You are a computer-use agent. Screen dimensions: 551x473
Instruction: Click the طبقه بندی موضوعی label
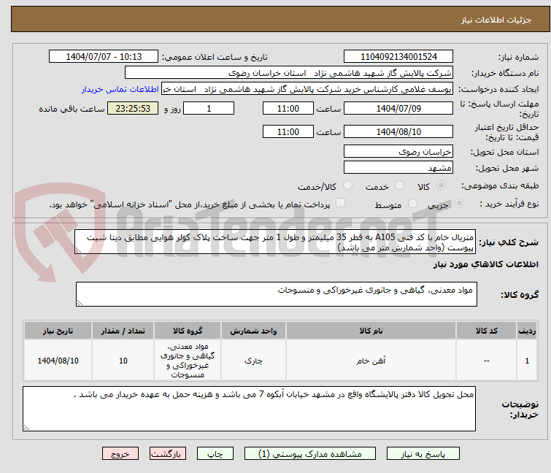tap(500, 185)
